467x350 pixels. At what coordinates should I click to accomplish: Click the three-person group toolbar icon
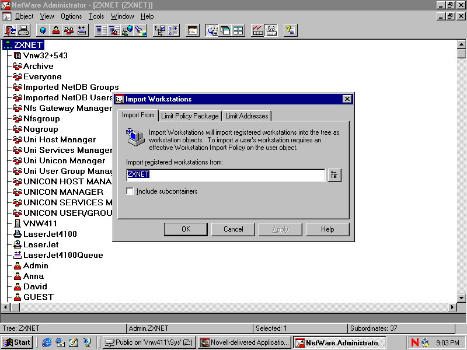[x=69, y=30]
